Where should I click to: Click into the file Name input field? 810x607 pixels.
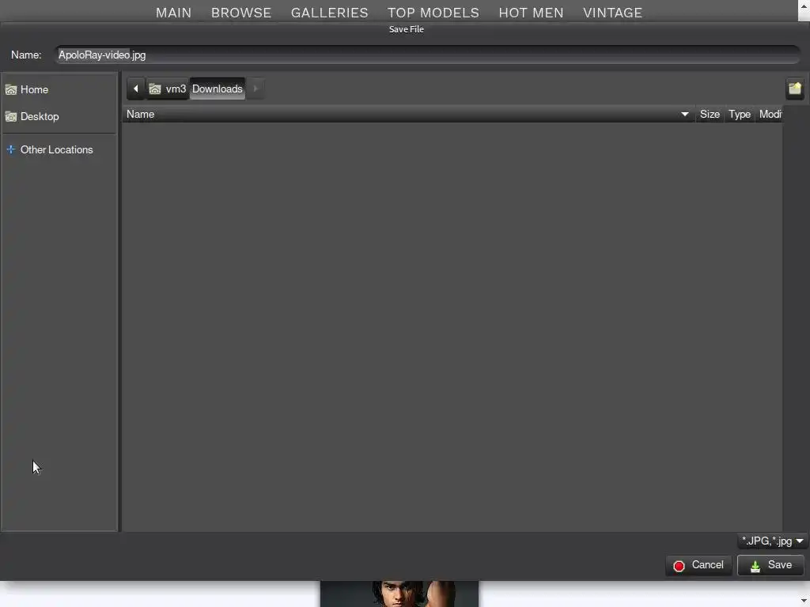(x=428, y=55)
